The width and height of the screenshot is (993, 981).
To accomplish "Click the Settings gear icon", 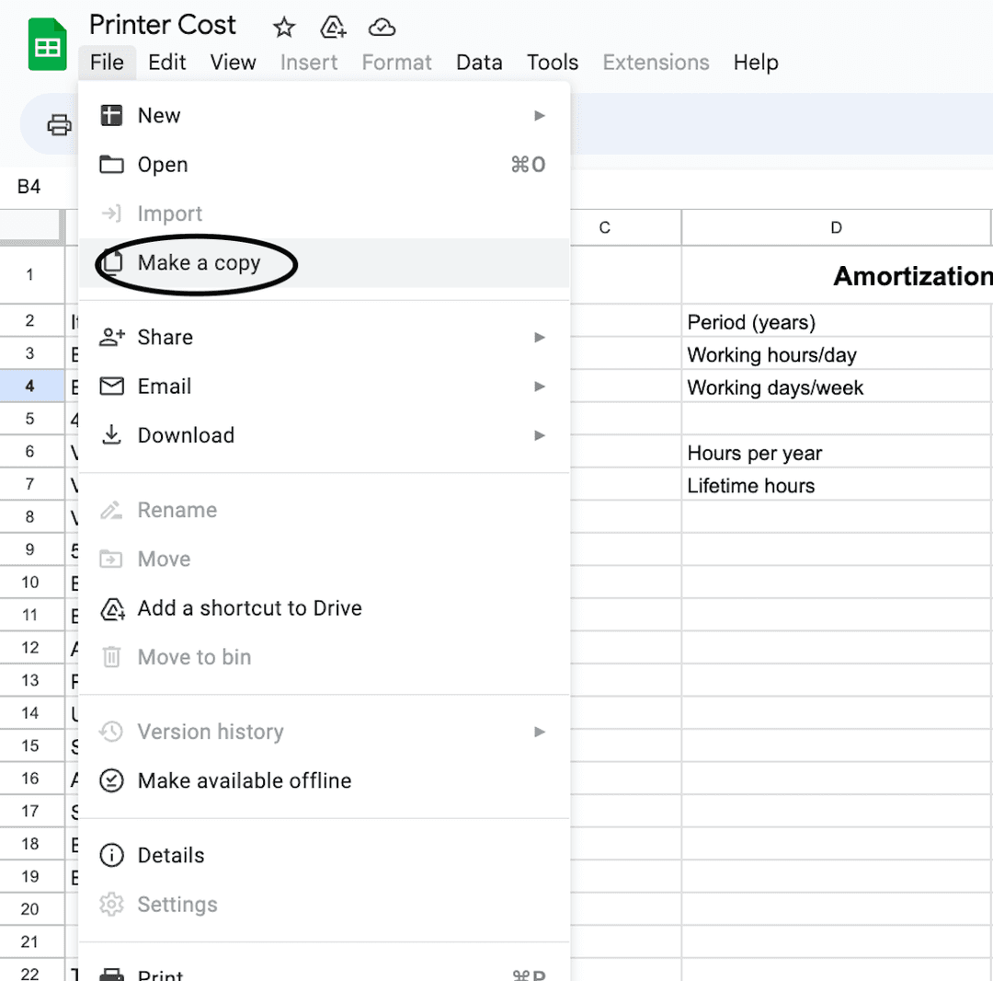I will (x=111, y=905).
